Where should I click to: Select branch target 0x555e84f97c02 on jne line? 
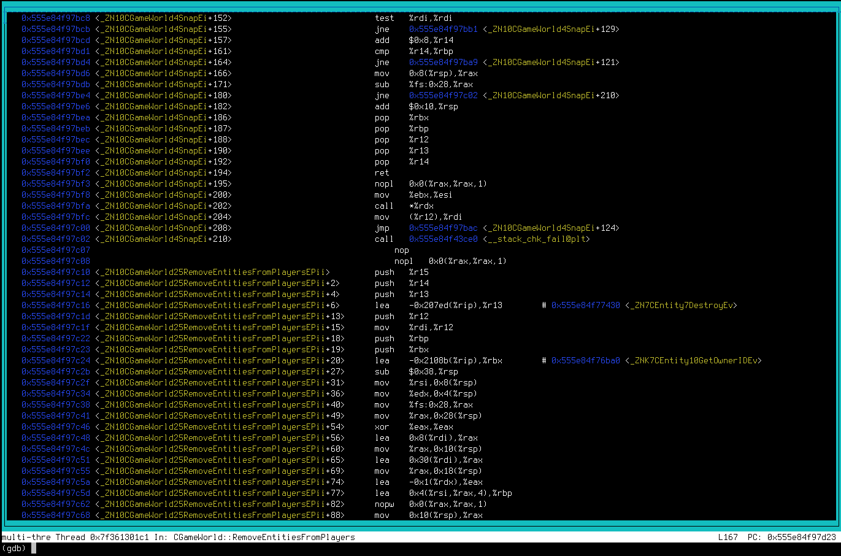click(x=437, y=95)
